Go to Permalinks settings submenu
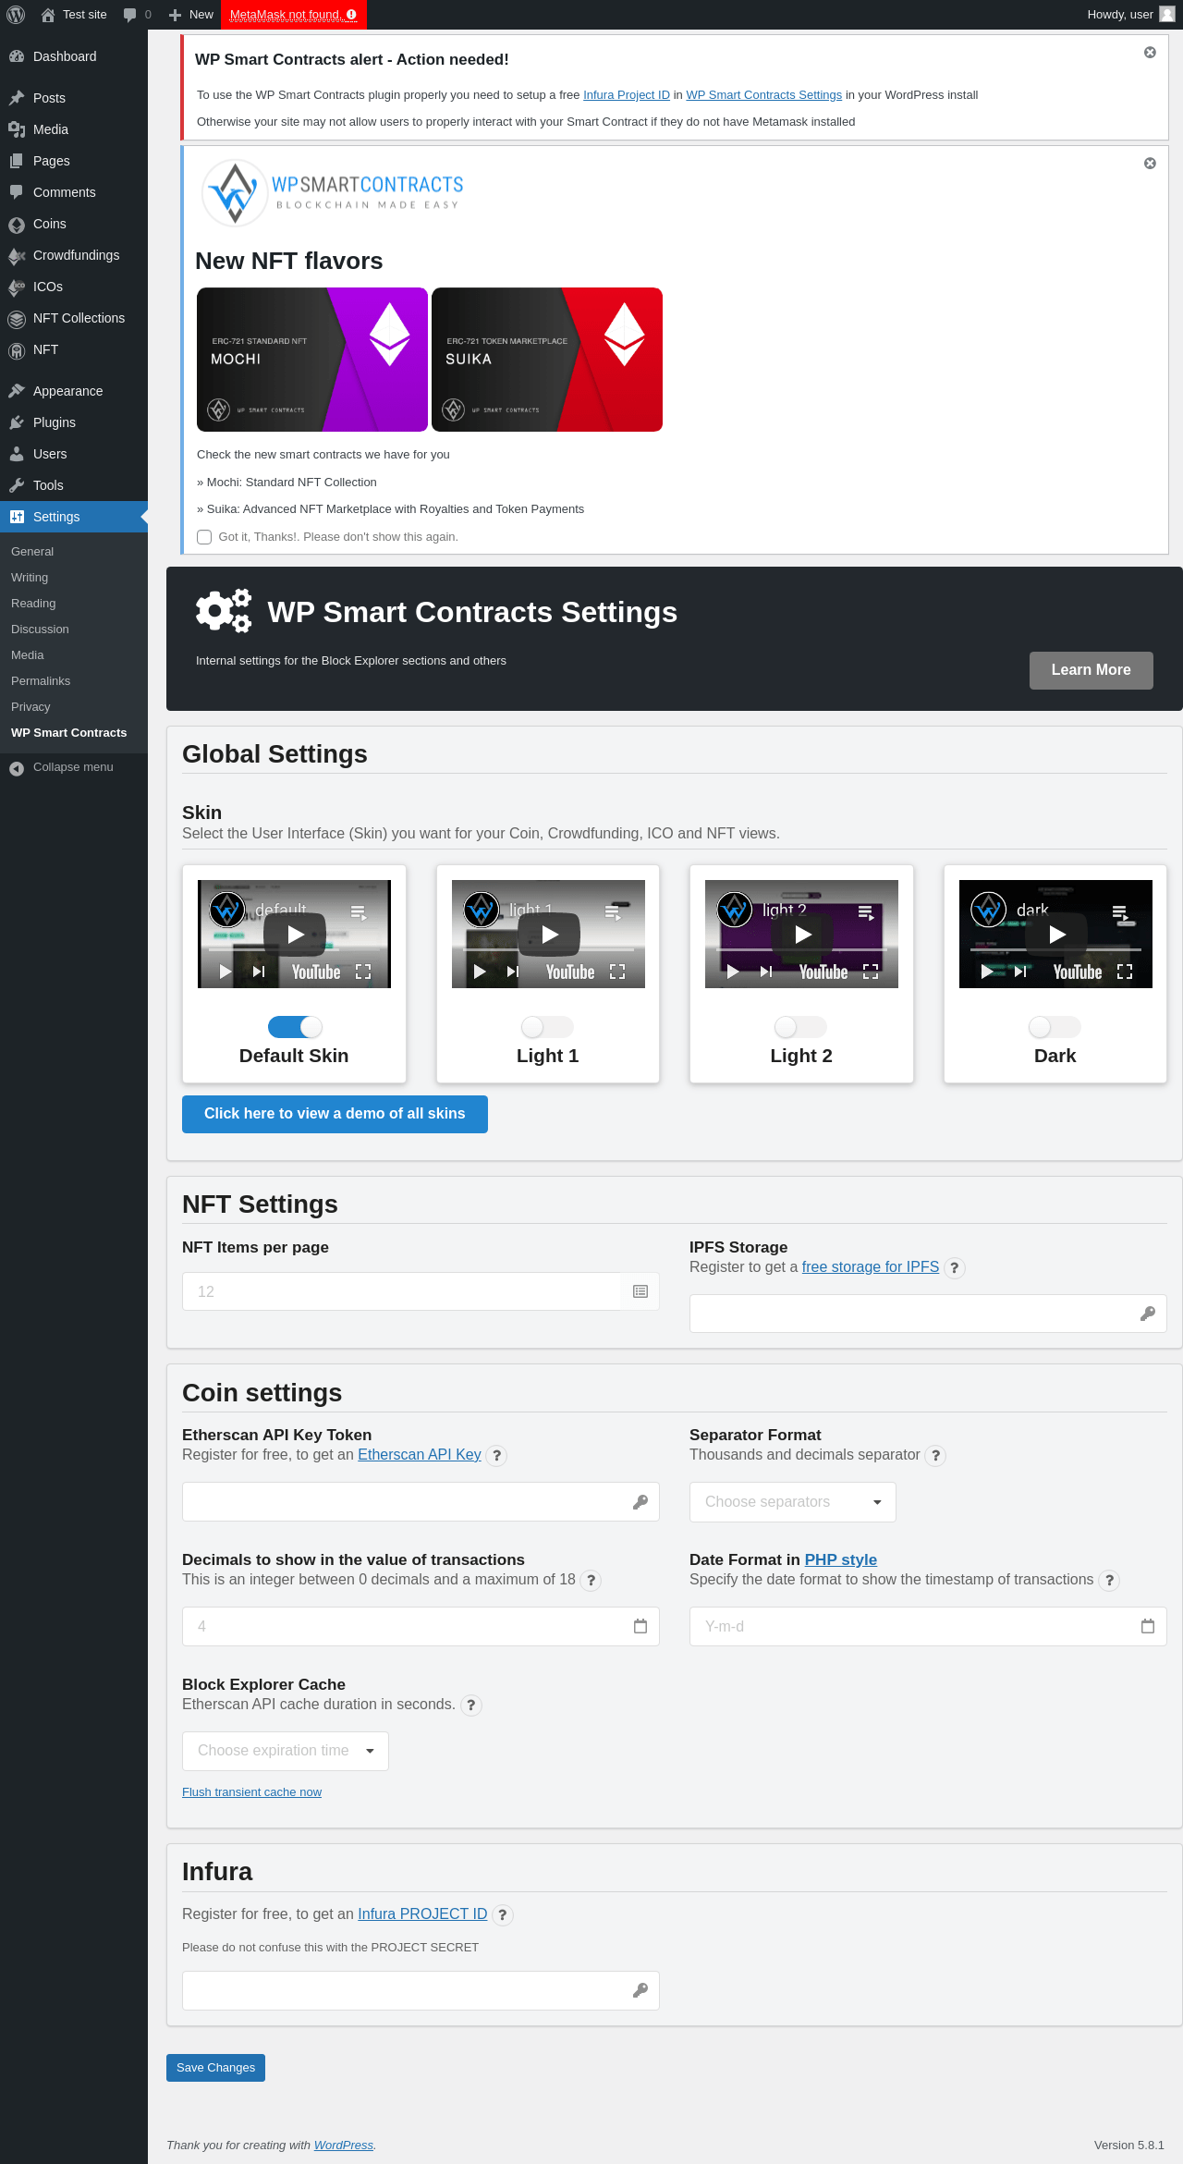 pyautogui.click(x=41, y=681)
